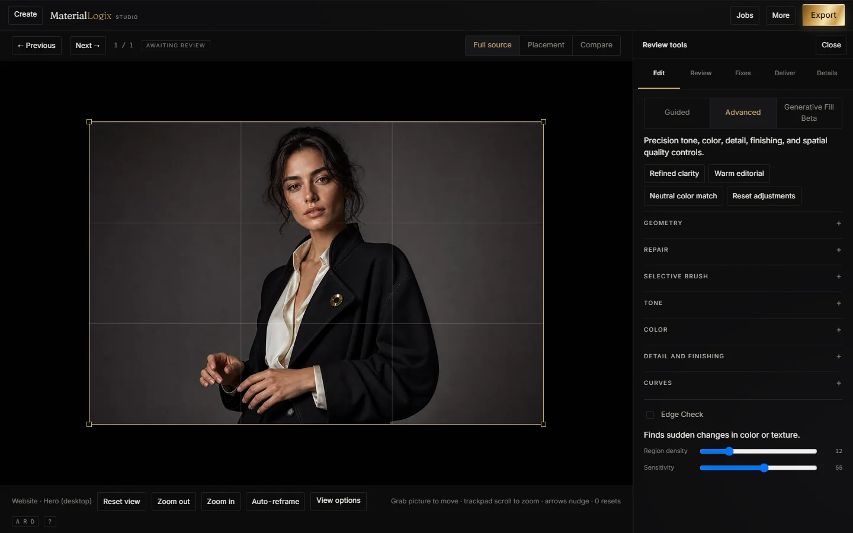The height and width of the screenshot is (533, 853).
Task: Apply the Neutral color match preset
Action: pos(683,196)
